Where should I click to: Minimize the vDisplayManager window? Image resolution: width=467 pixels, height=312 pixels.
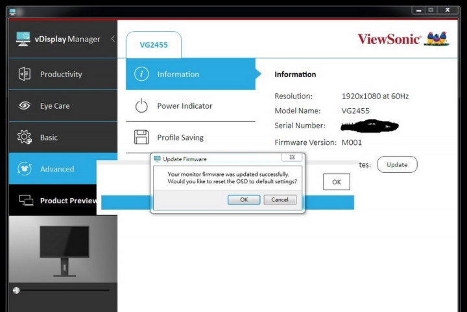419,10
